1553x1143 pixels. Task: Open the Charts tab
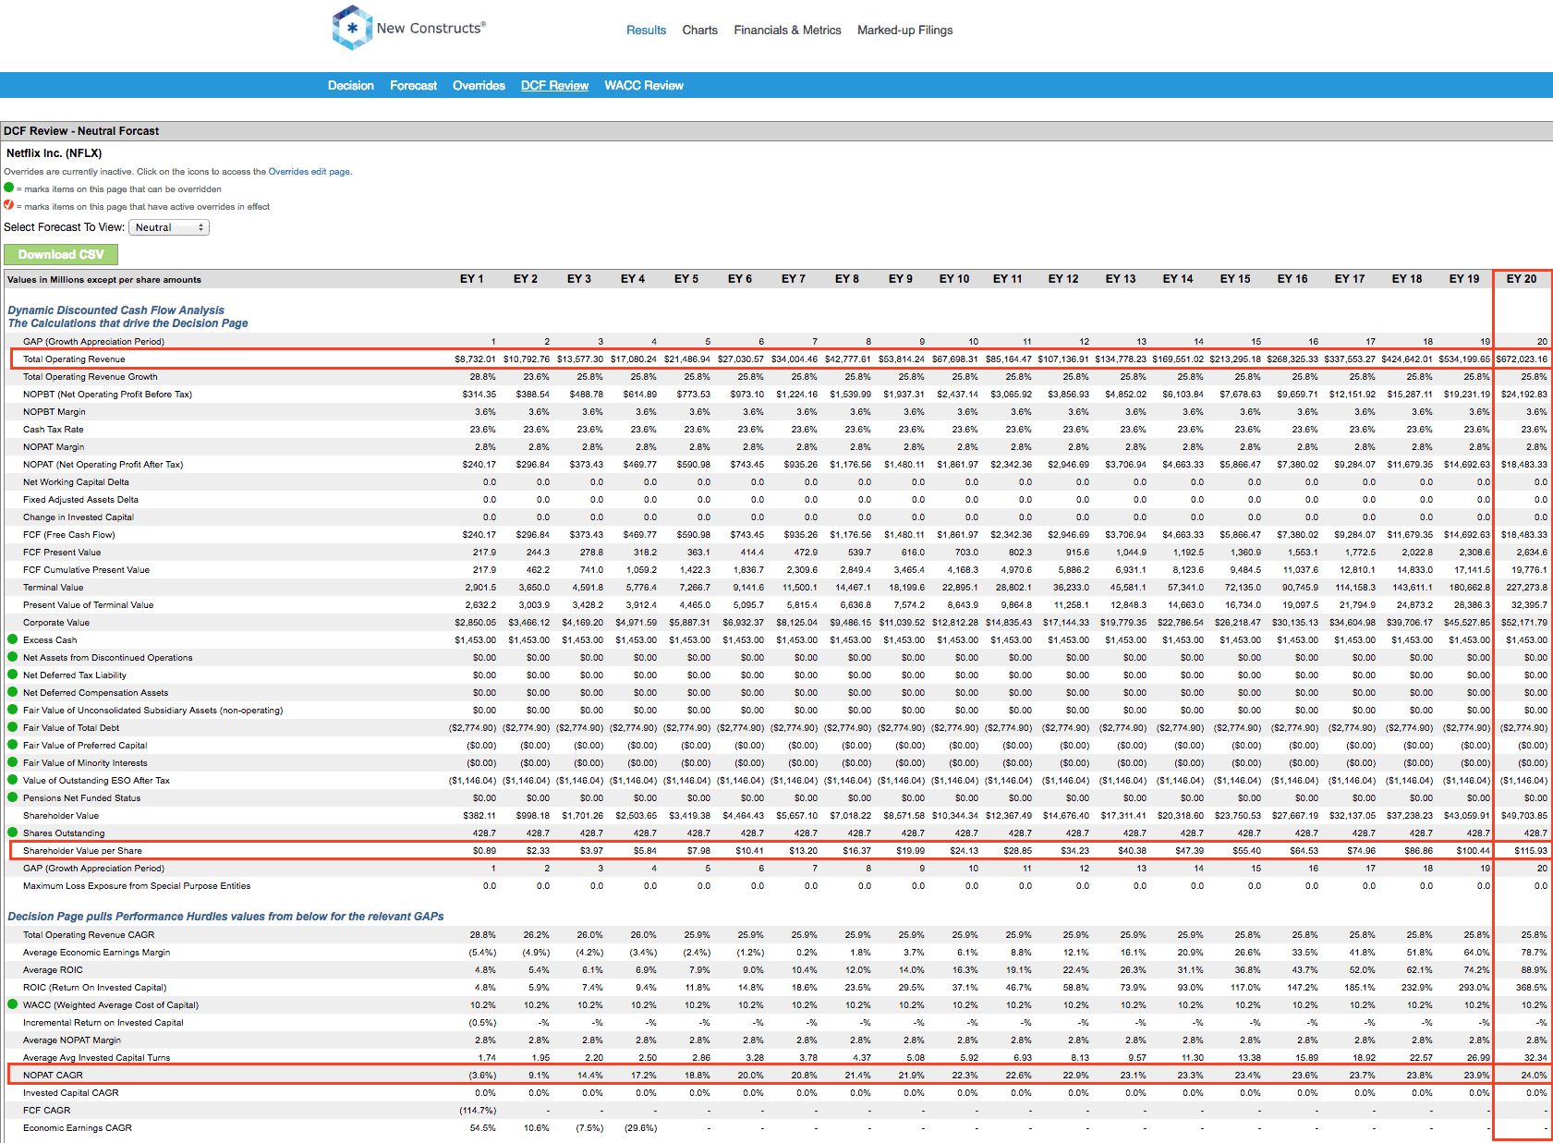coord(699,30)
